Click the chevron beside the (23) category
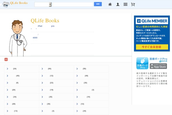Screen dimensions: 172x115 tap(42, 83)
